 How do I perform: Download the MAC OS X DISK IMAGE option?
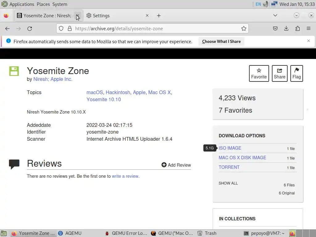242,158
